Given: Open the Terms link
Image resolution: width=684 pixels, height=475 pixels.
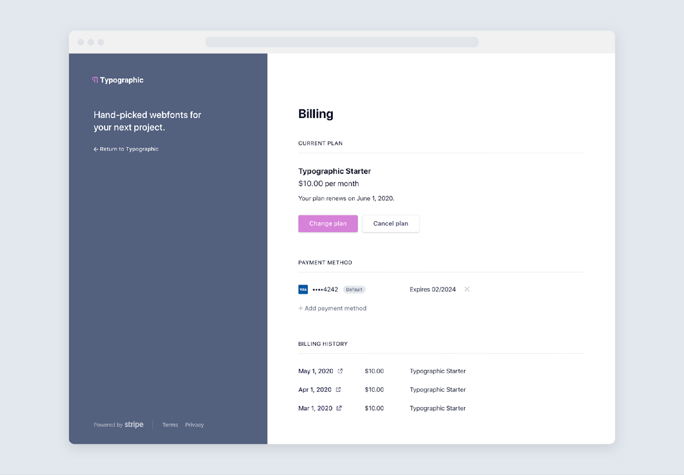Looking at the screenshot, I should (x=170, y=425).
